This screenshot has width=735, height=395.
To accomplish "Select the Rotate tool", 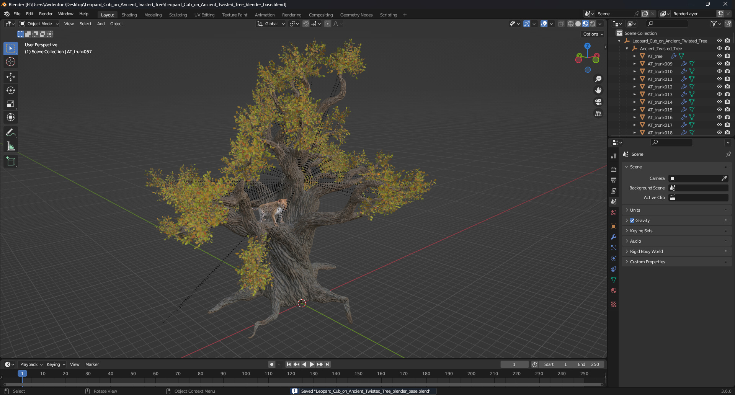I will (x=11, y=90).
